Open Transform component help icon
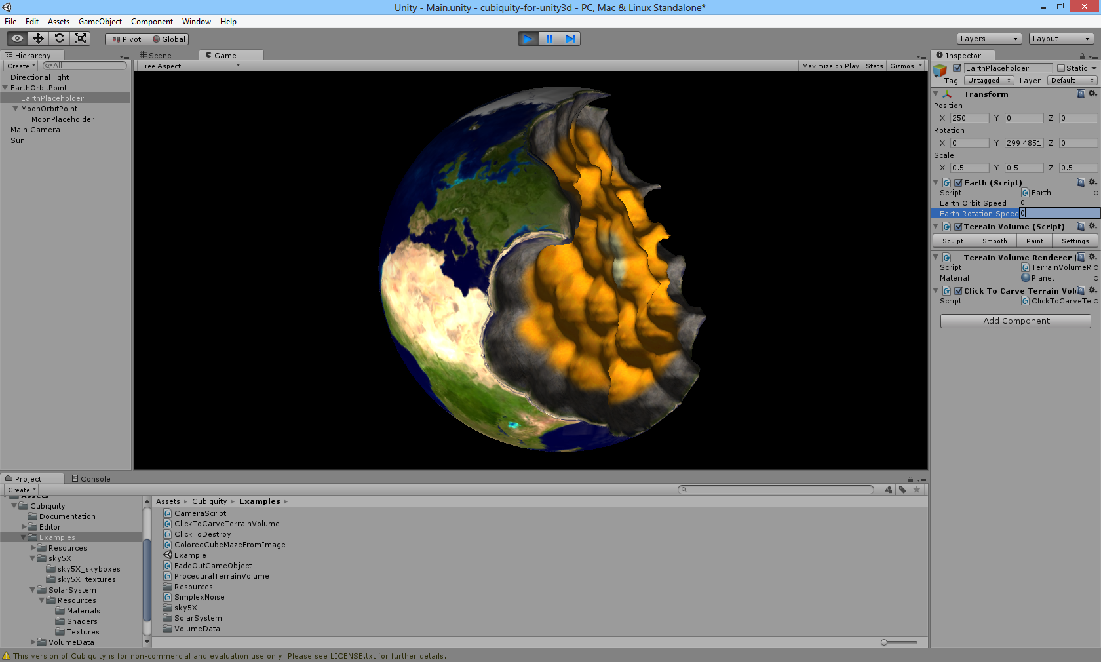Image resolution: width=1101 pixels, height=662 pixels. (x=1081, y=94)
